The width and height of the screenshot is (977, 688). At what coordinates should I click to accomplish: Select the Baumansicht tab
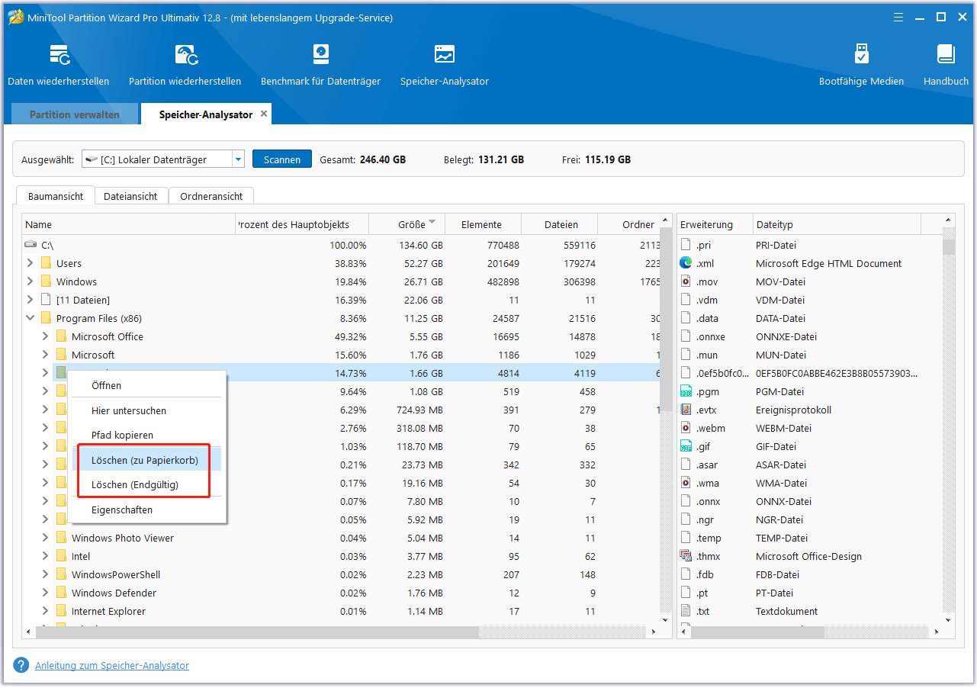tap(56, 196)
